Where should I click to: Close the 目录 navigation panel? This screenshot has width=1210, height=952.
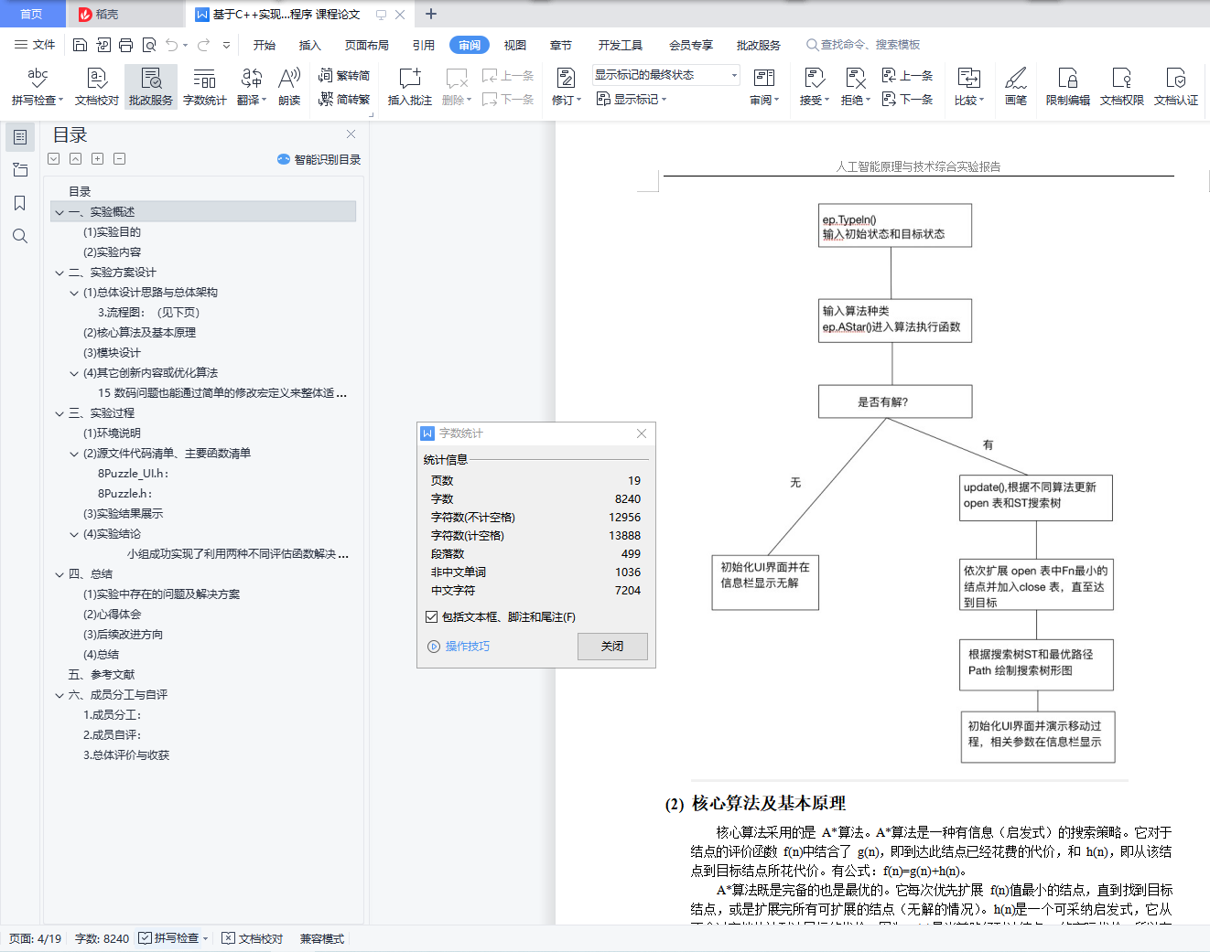click(x=351, y=134)
